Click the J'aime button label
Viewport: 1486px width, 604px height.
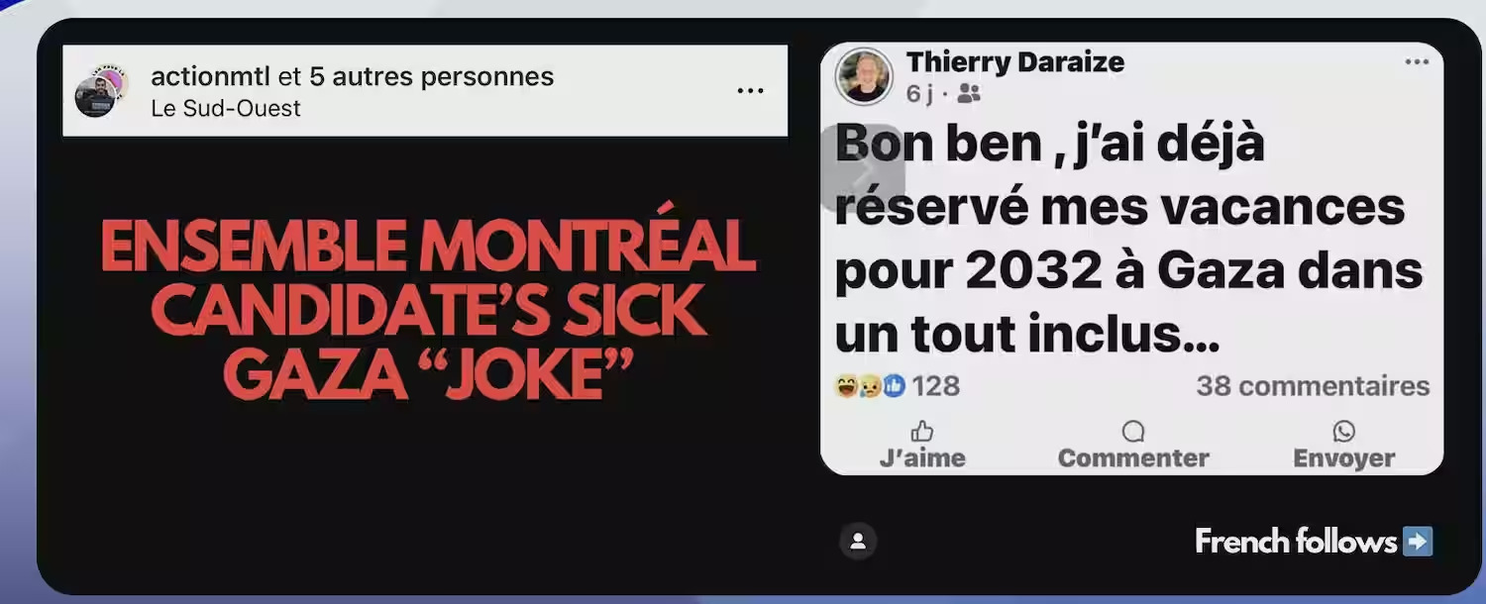tap(922, 458)
